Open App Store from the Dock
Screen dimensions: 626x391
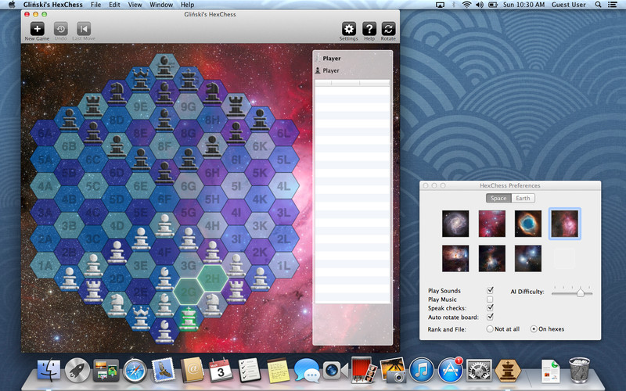(x=451, y=370)
